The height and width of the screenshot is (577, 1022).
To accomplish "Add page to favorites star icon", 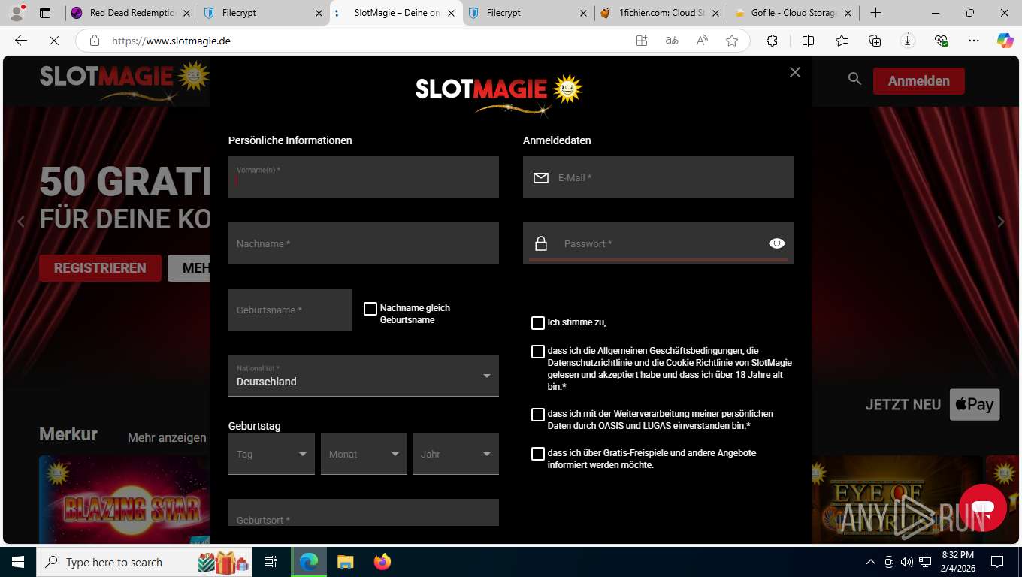I will point(732,41).
